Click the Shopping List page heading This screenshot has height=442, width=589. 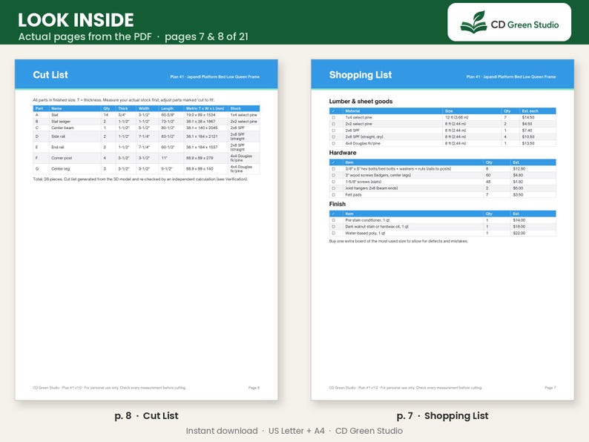(x=361, y=75)
